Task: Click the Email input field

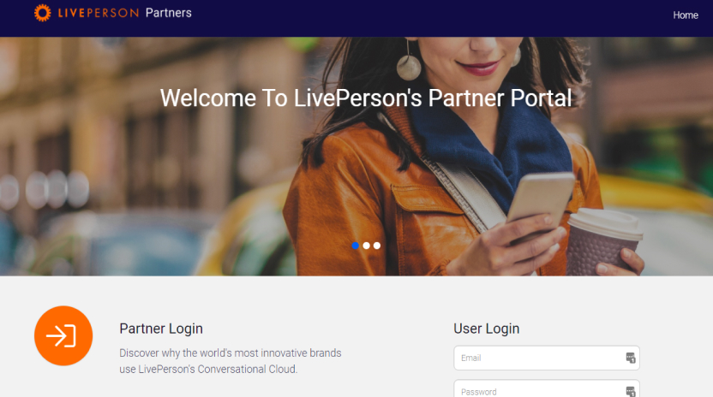Action: point(547,358)
